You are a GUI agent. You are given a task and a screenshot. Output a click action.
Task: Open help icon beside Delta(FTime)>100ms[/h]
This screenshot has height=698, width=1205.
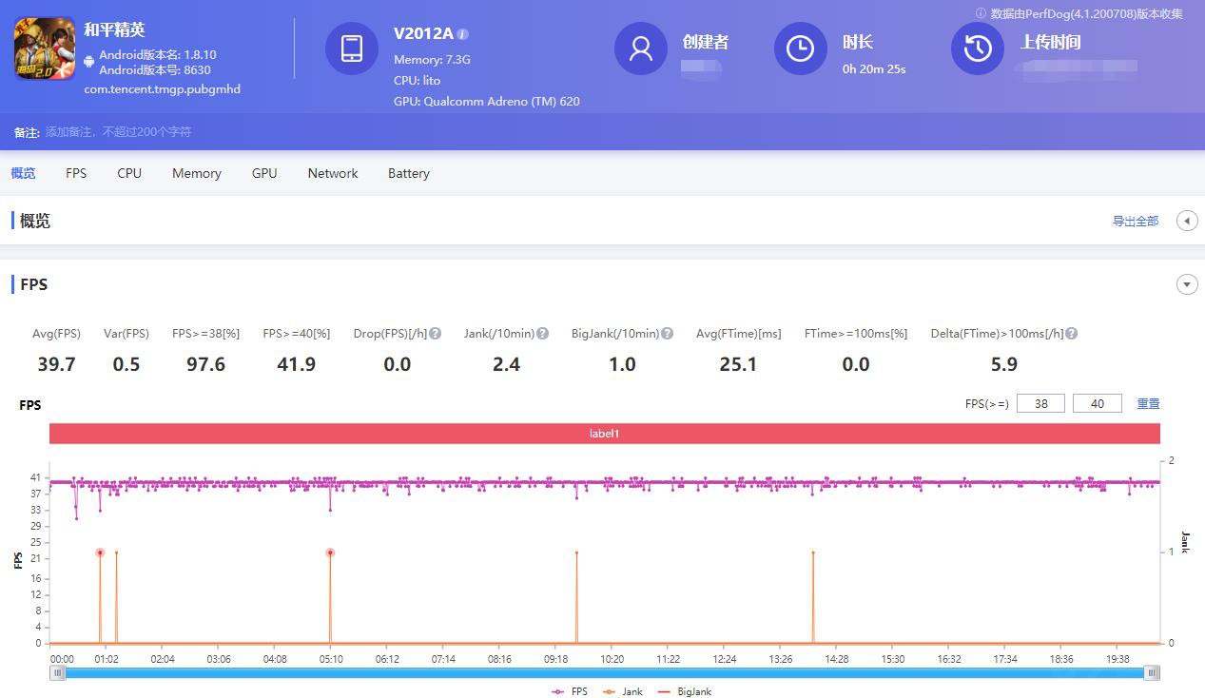[x=1071, y=334]
